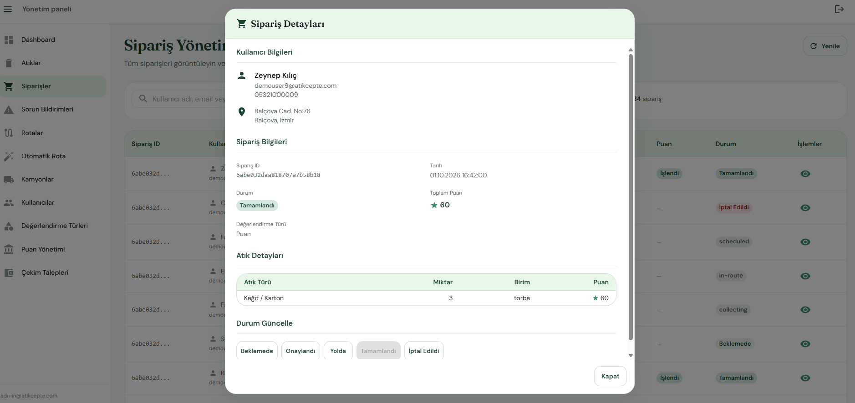Screen dimensions: 855x403
Task: Open Dashboard menu item
Action: [53, 40]
